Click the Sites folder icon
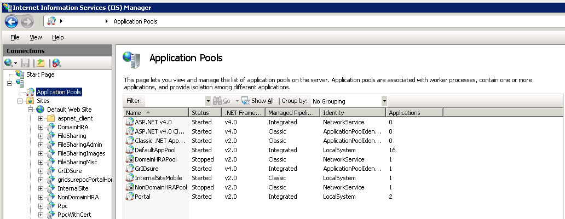 (30, 101)
